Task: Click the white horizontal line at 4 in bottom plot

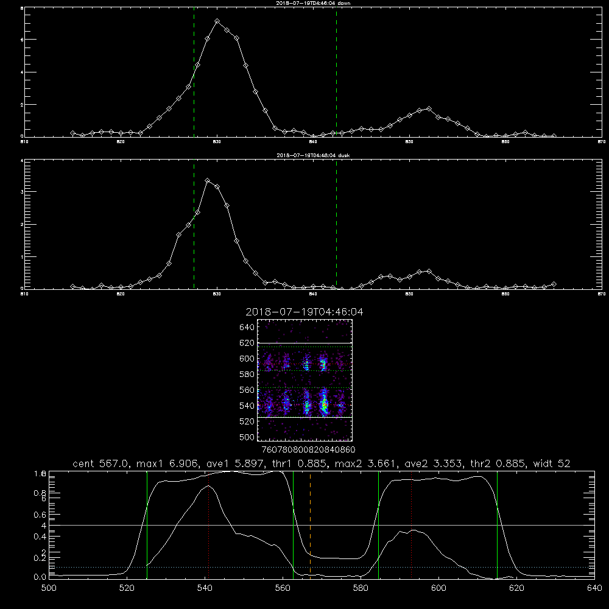Action: 322,525
